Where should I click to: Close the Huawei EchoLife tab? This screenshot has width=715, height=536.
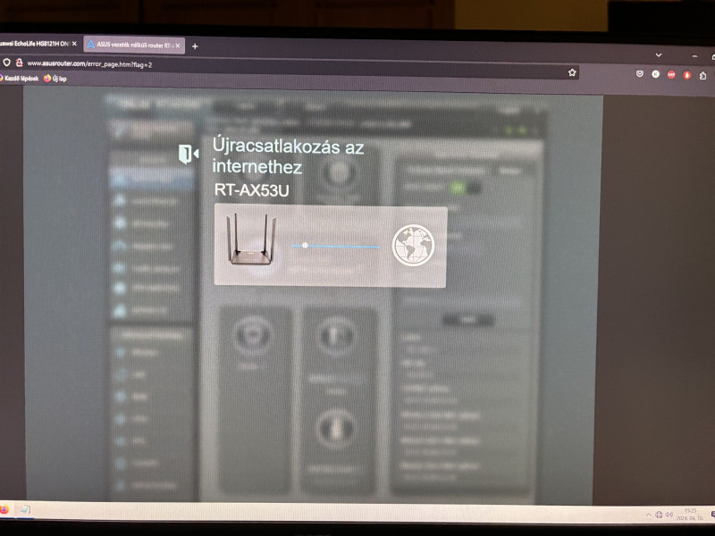coord(74,44)
